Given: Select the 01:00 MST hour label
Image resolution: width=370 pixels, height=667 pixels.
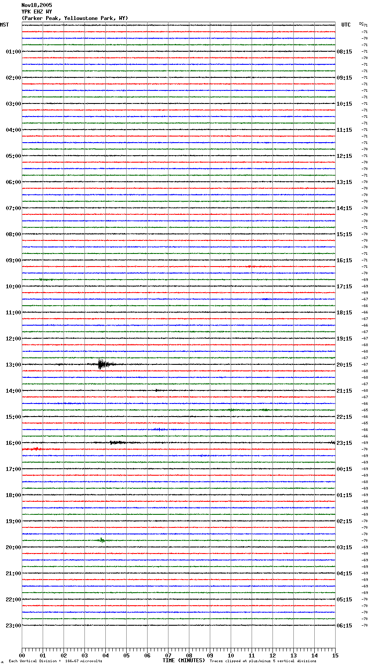Looking at the screenshot, I should tap(13, 52).
